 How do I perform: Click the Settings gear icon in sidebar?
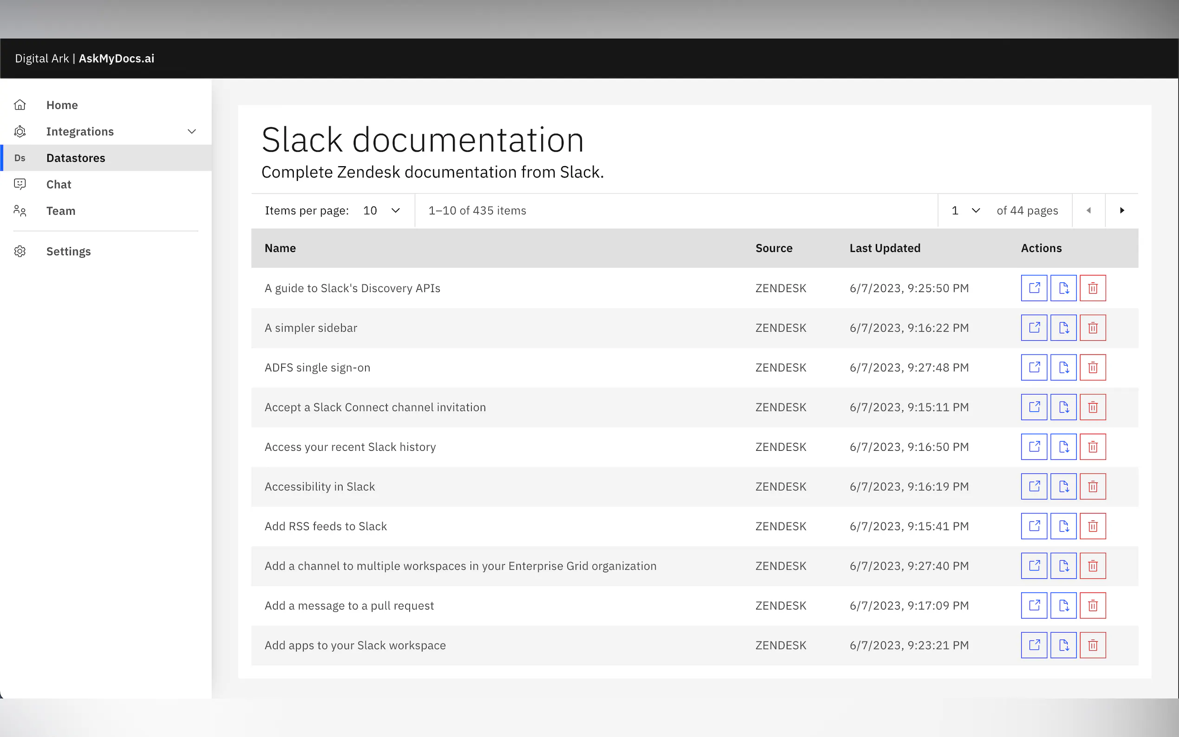[x=20, y=251]
